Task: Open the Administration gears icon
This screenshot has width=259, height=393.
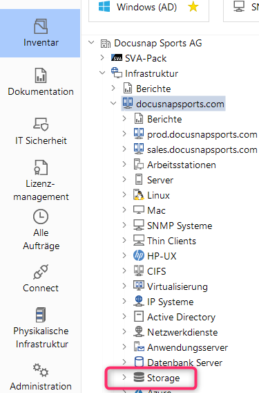Action: pyautogui.click(x=41, y=370)
